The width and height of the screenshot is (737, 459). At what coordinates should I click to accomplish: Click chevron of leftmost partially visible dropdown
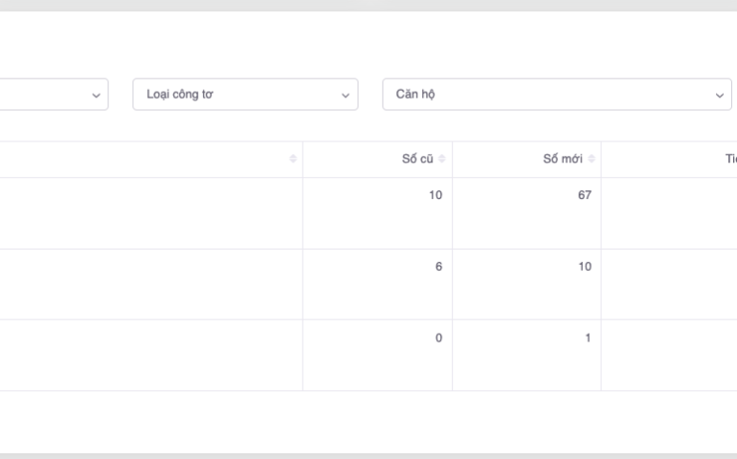coord(95,95)
